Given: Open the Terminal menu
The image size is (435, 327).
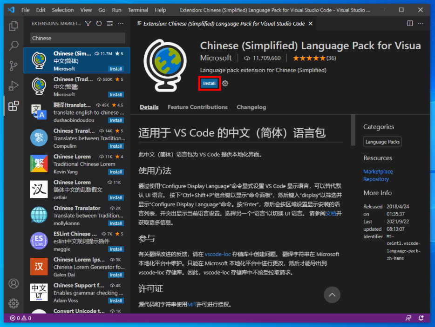Looking at the screenshot, I should (x=138, y=10).
